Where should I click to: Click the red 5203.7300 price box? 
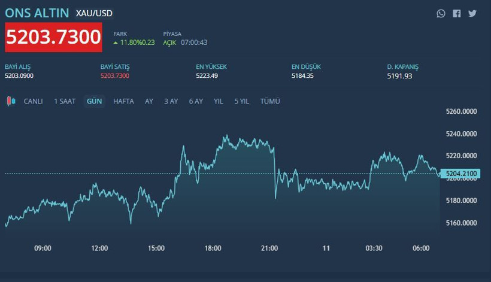click(x=54, y=37)
